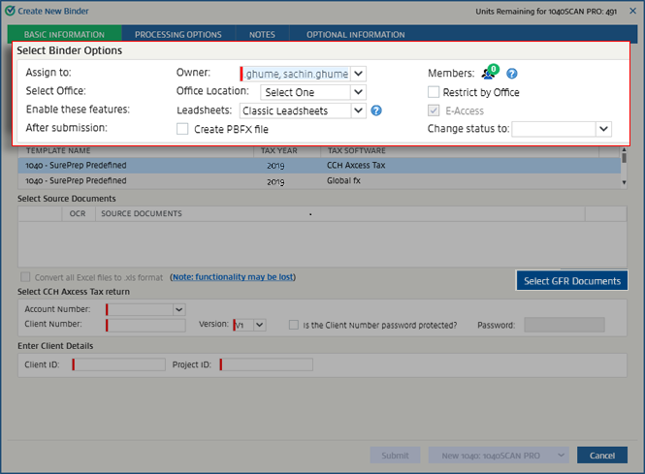
Task: Click the Members people icon
Action: coord(488,74)
